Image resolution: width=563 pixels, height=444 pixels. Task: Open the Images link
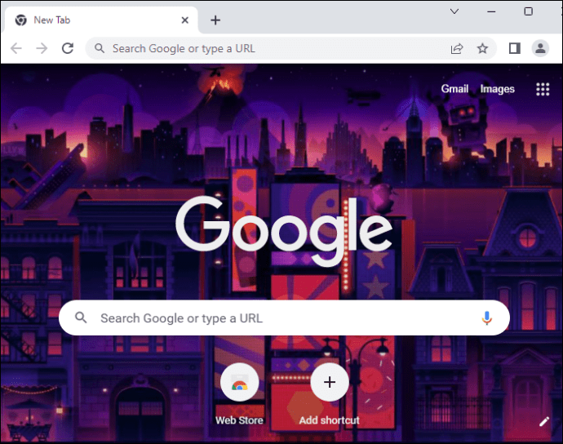[x=497, y=89]
